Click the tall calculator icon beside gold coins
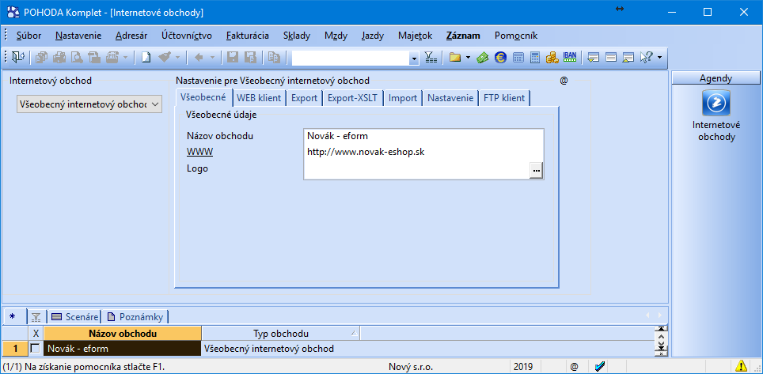 coord(535,58)
